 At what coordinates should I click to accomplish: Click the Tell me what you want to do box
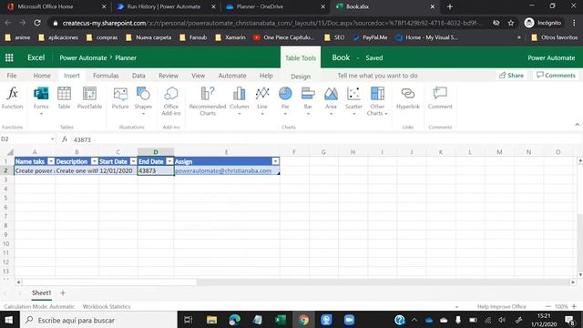(x=377, y=76)
